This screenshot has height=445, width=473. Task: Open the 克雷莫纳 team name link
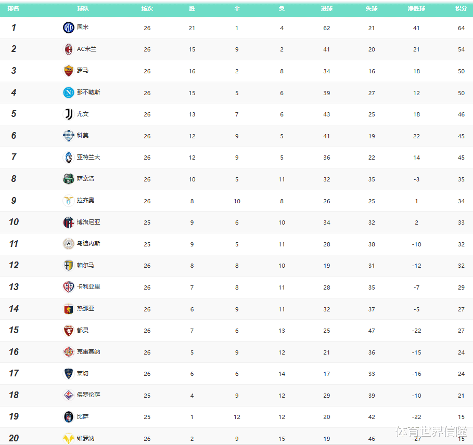(x=88, y=352)
